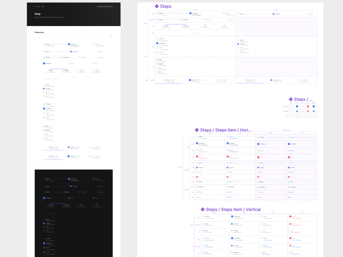Select small red Error circle in "Steps / ..." grid
The width and height of the screenshot is (343, 257).
point(308,111)
